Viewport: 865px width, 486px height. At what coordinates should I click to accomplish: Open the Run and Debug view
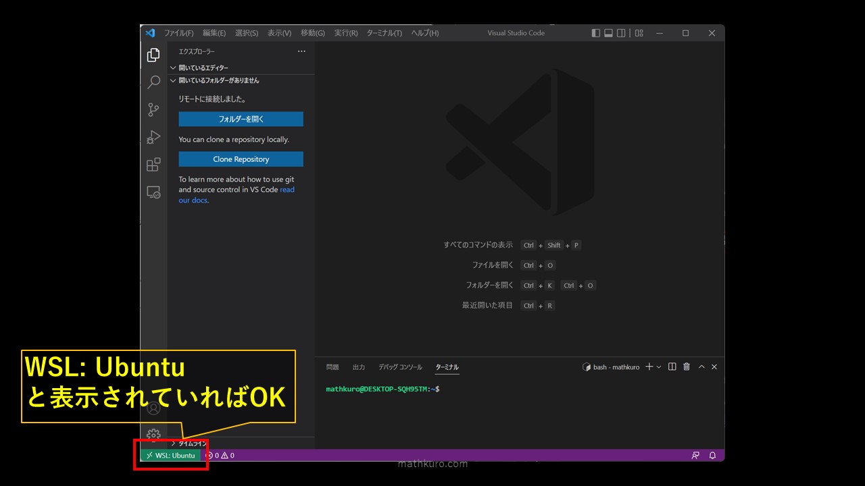coord(153,138)
